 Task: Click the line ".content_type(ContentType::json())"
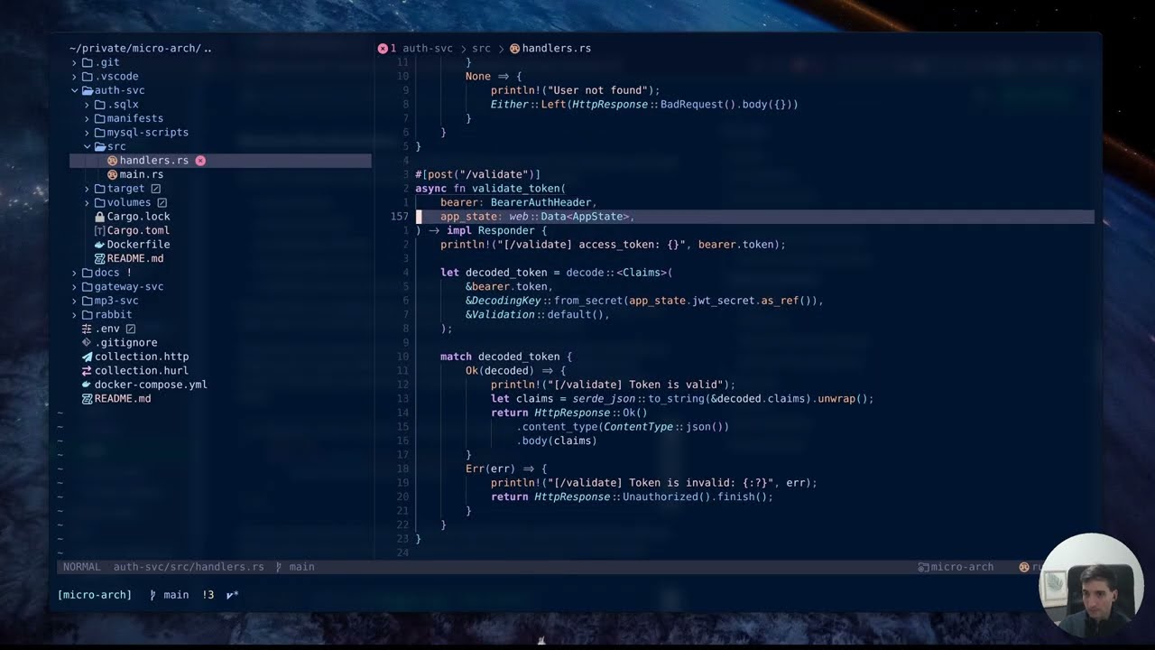(623, 427)
